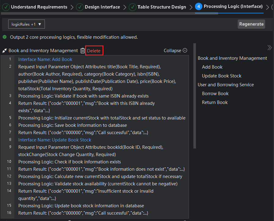Select User and Borrowing Service in outline

point(225,85)
